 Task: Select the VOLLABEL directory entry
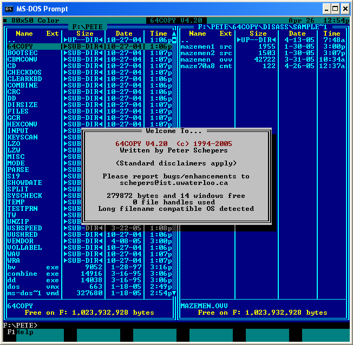tap(89, 248)
